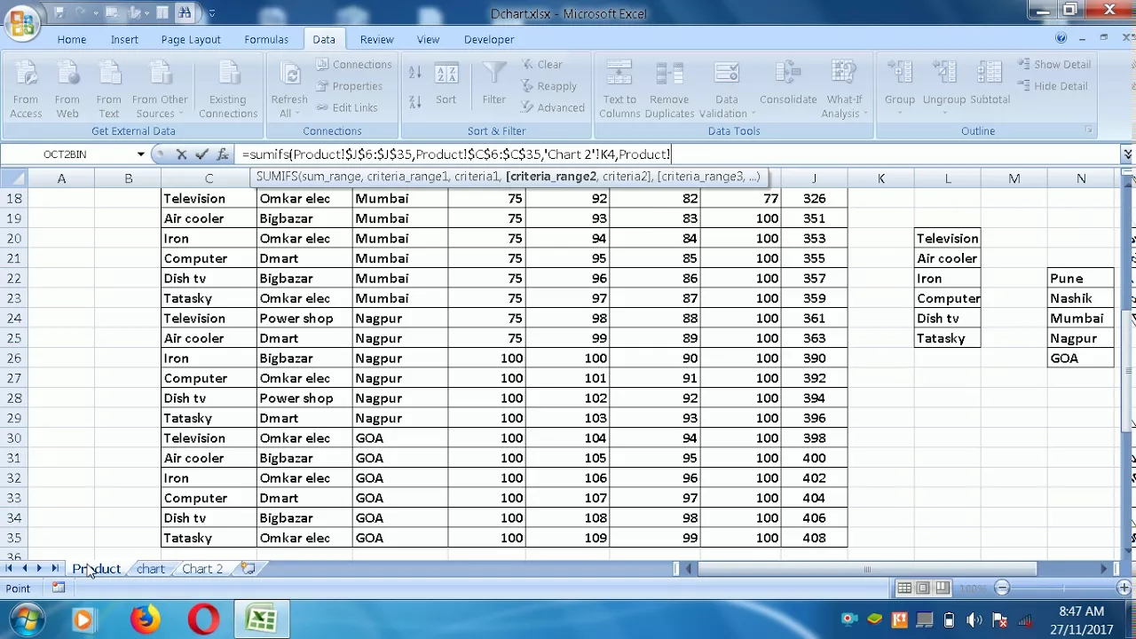
Task: Select the Chart 2 sheet tab
Action: click(202, 569)
